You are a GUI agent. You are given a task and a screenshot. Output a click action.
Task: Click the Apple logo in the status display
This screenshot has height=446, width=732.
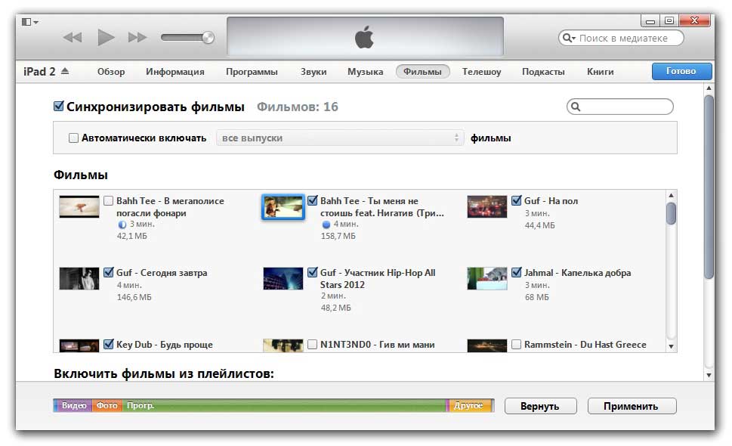tap(364, 36)
